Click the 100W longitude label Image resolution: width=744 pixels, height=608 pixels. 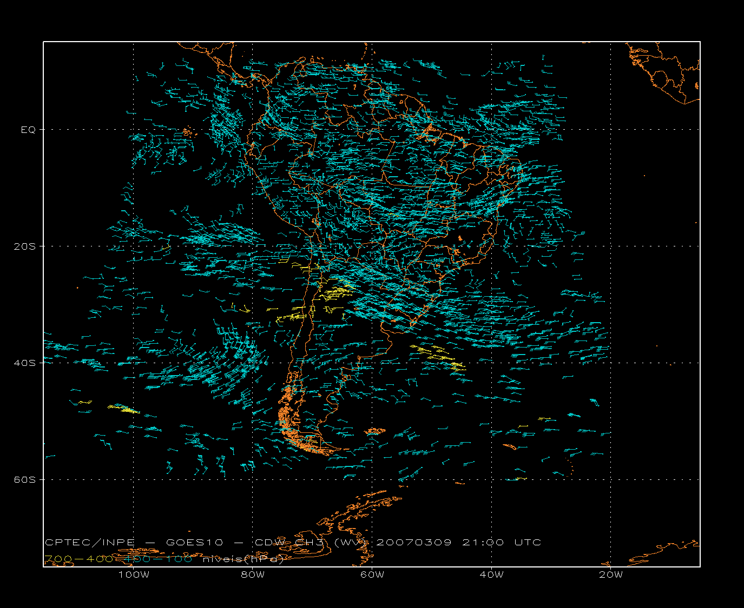pyautogui.click(x=134, y=575)
